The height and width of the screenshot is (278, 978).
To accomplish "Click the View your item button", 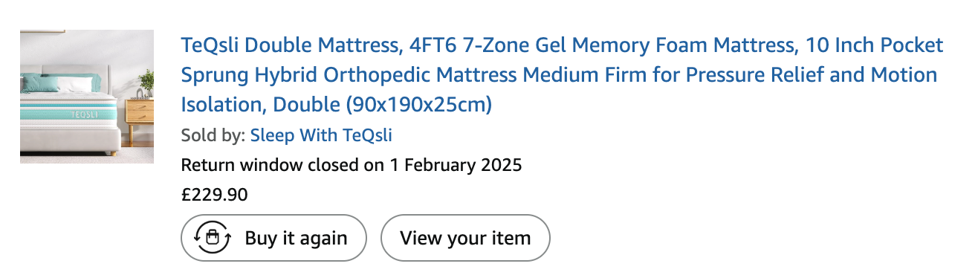I will [x=465, y=238].
